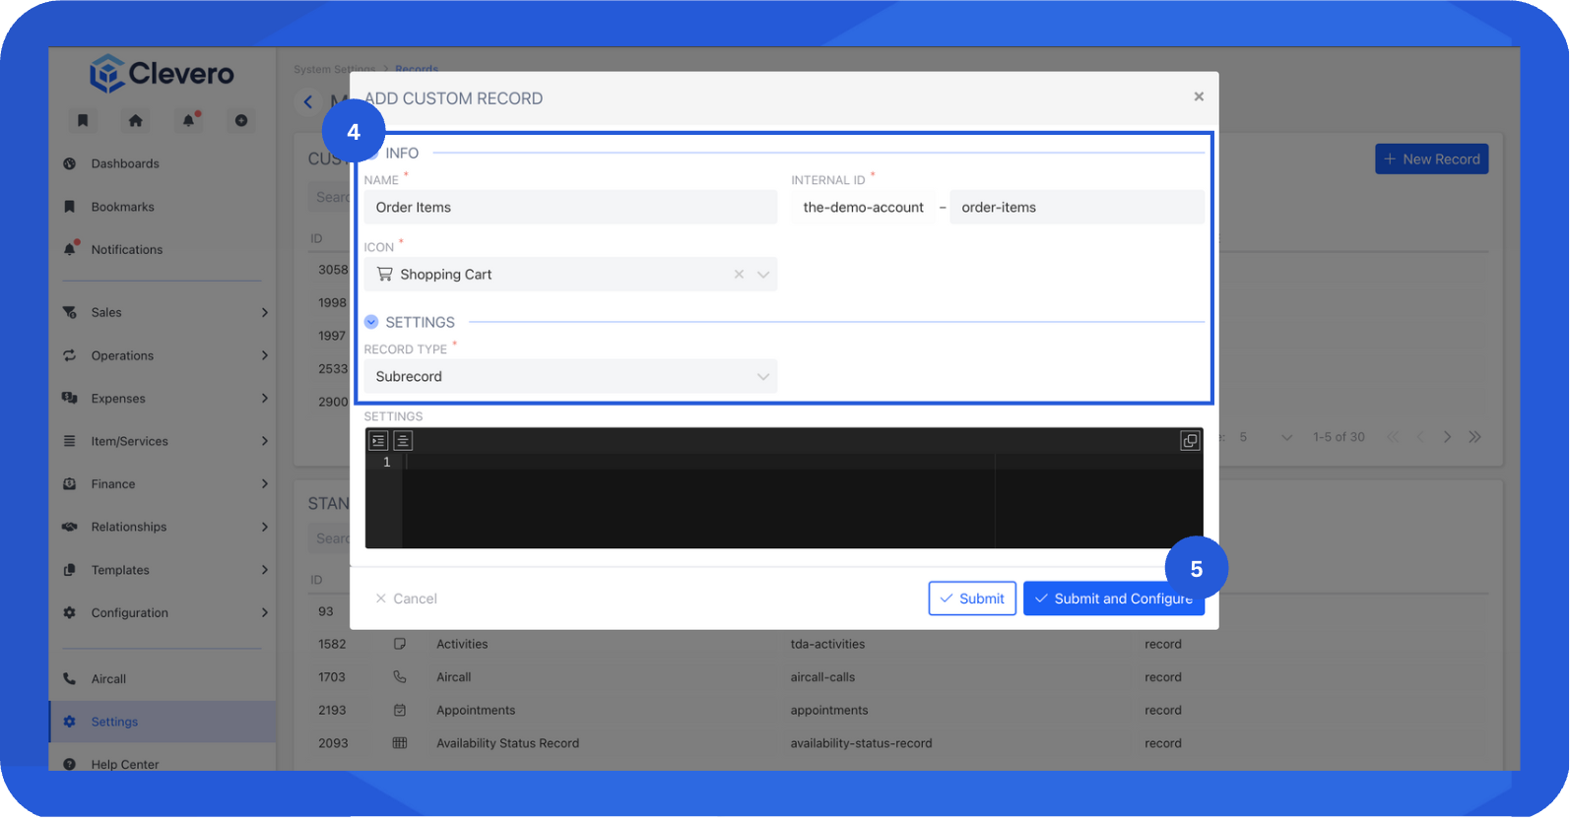This screenshot has width=1570, height=821.
Task: Open the page size dropdown showing 5
Action: tap(1265, 437)
